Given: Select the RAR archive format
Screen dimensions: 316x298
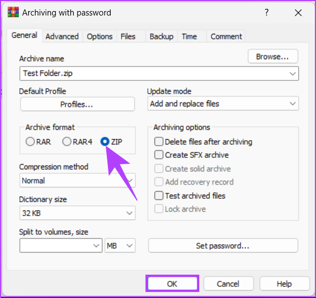Looking at the screenshot, I should (30, 141).
